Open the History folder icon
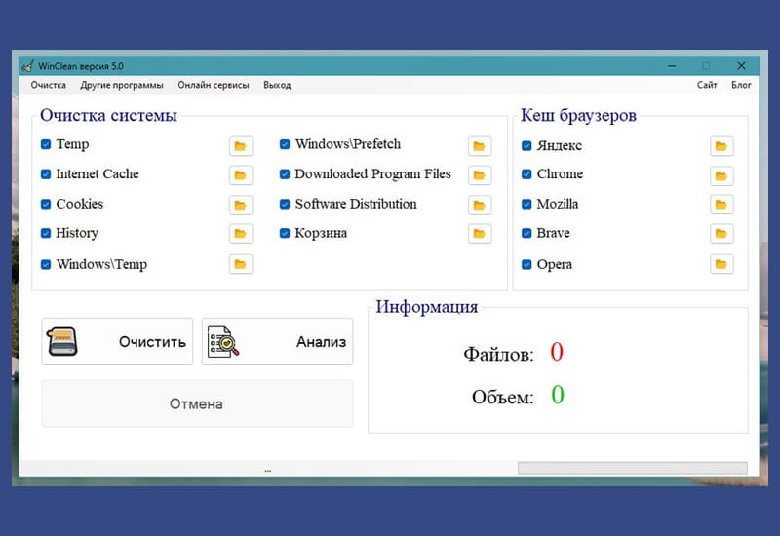 [x=241, y=234]
